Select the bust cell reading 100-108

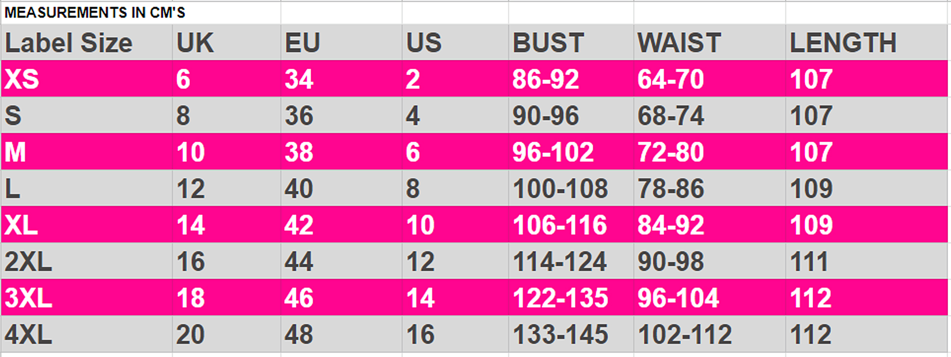(x=571, y=188)
